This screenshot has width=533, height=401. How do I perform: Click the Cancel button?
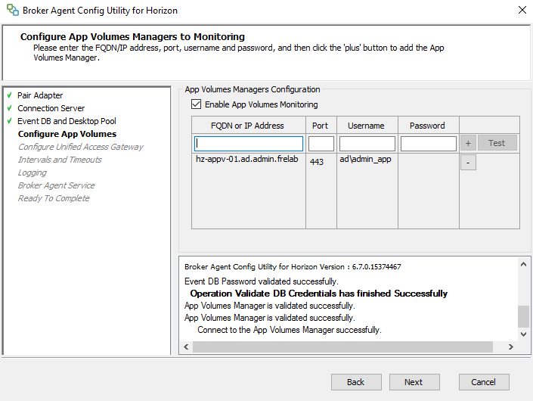484,382
